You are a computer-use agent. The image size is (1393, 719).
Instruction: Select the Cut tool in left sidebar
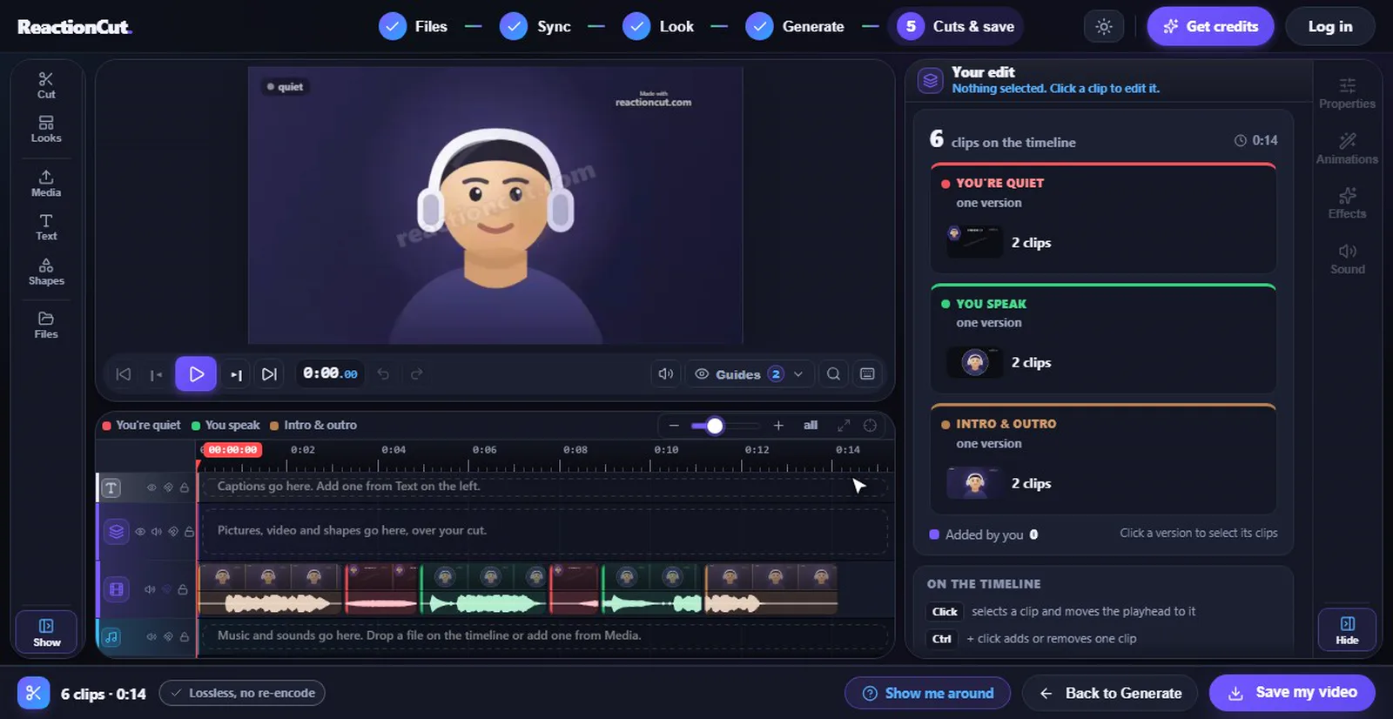46,84
